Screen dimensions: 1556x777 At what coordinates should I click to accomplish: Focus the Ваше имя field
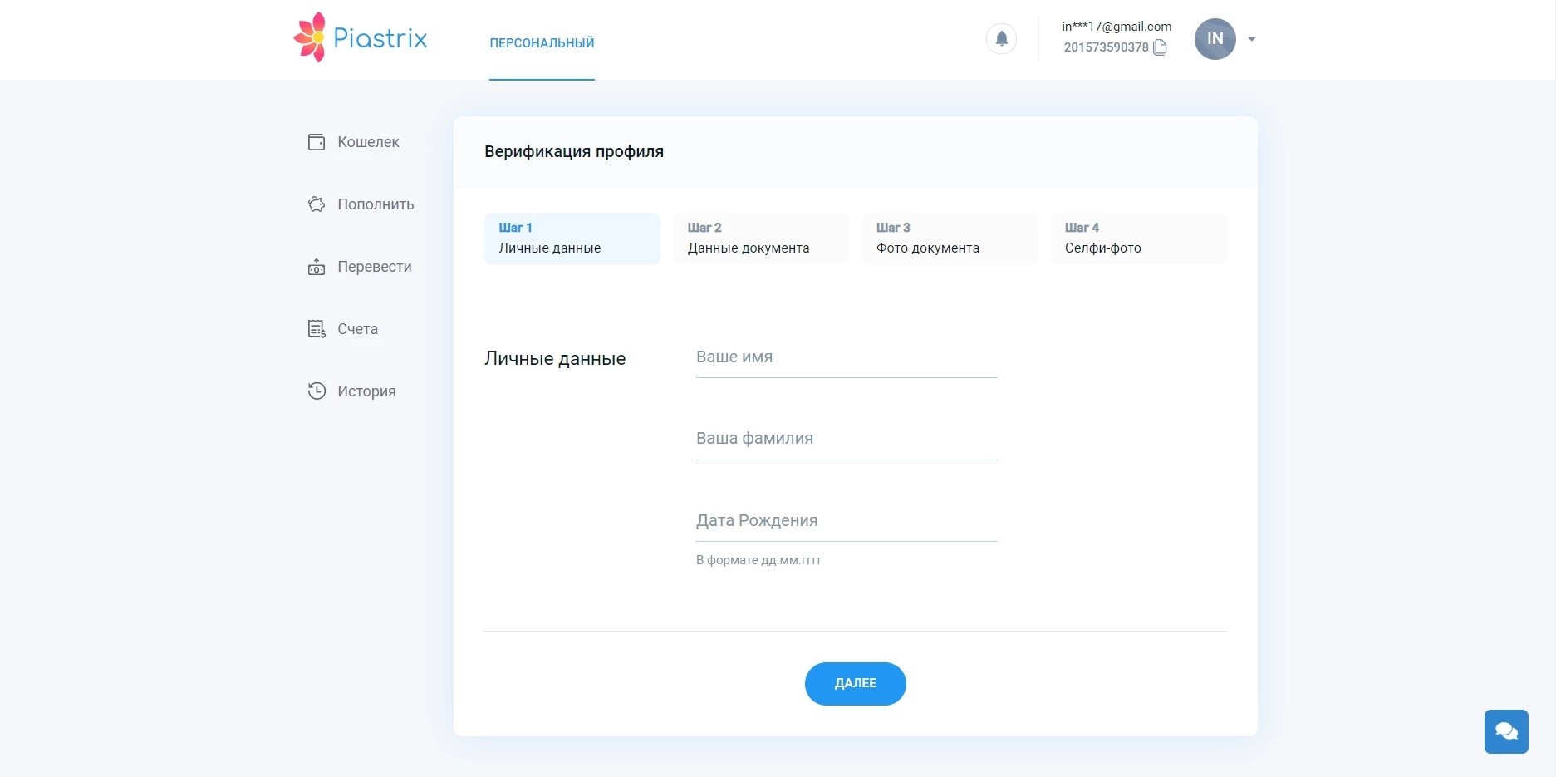847,358
